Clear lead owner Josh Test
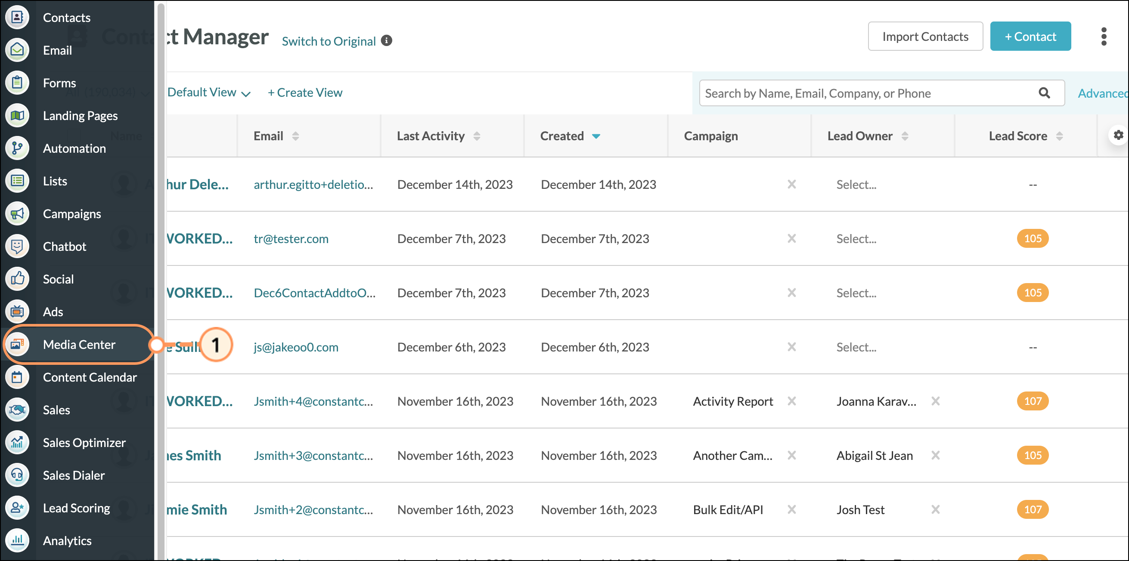 click(x=935, y=510)
